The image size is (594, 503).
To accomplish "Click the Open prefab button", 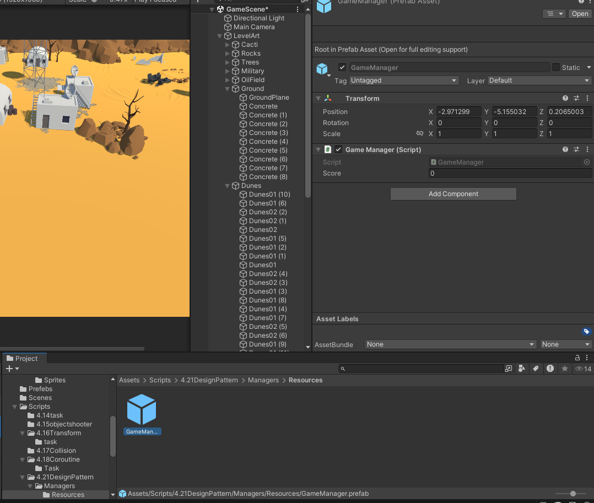I will click(580, 14).
